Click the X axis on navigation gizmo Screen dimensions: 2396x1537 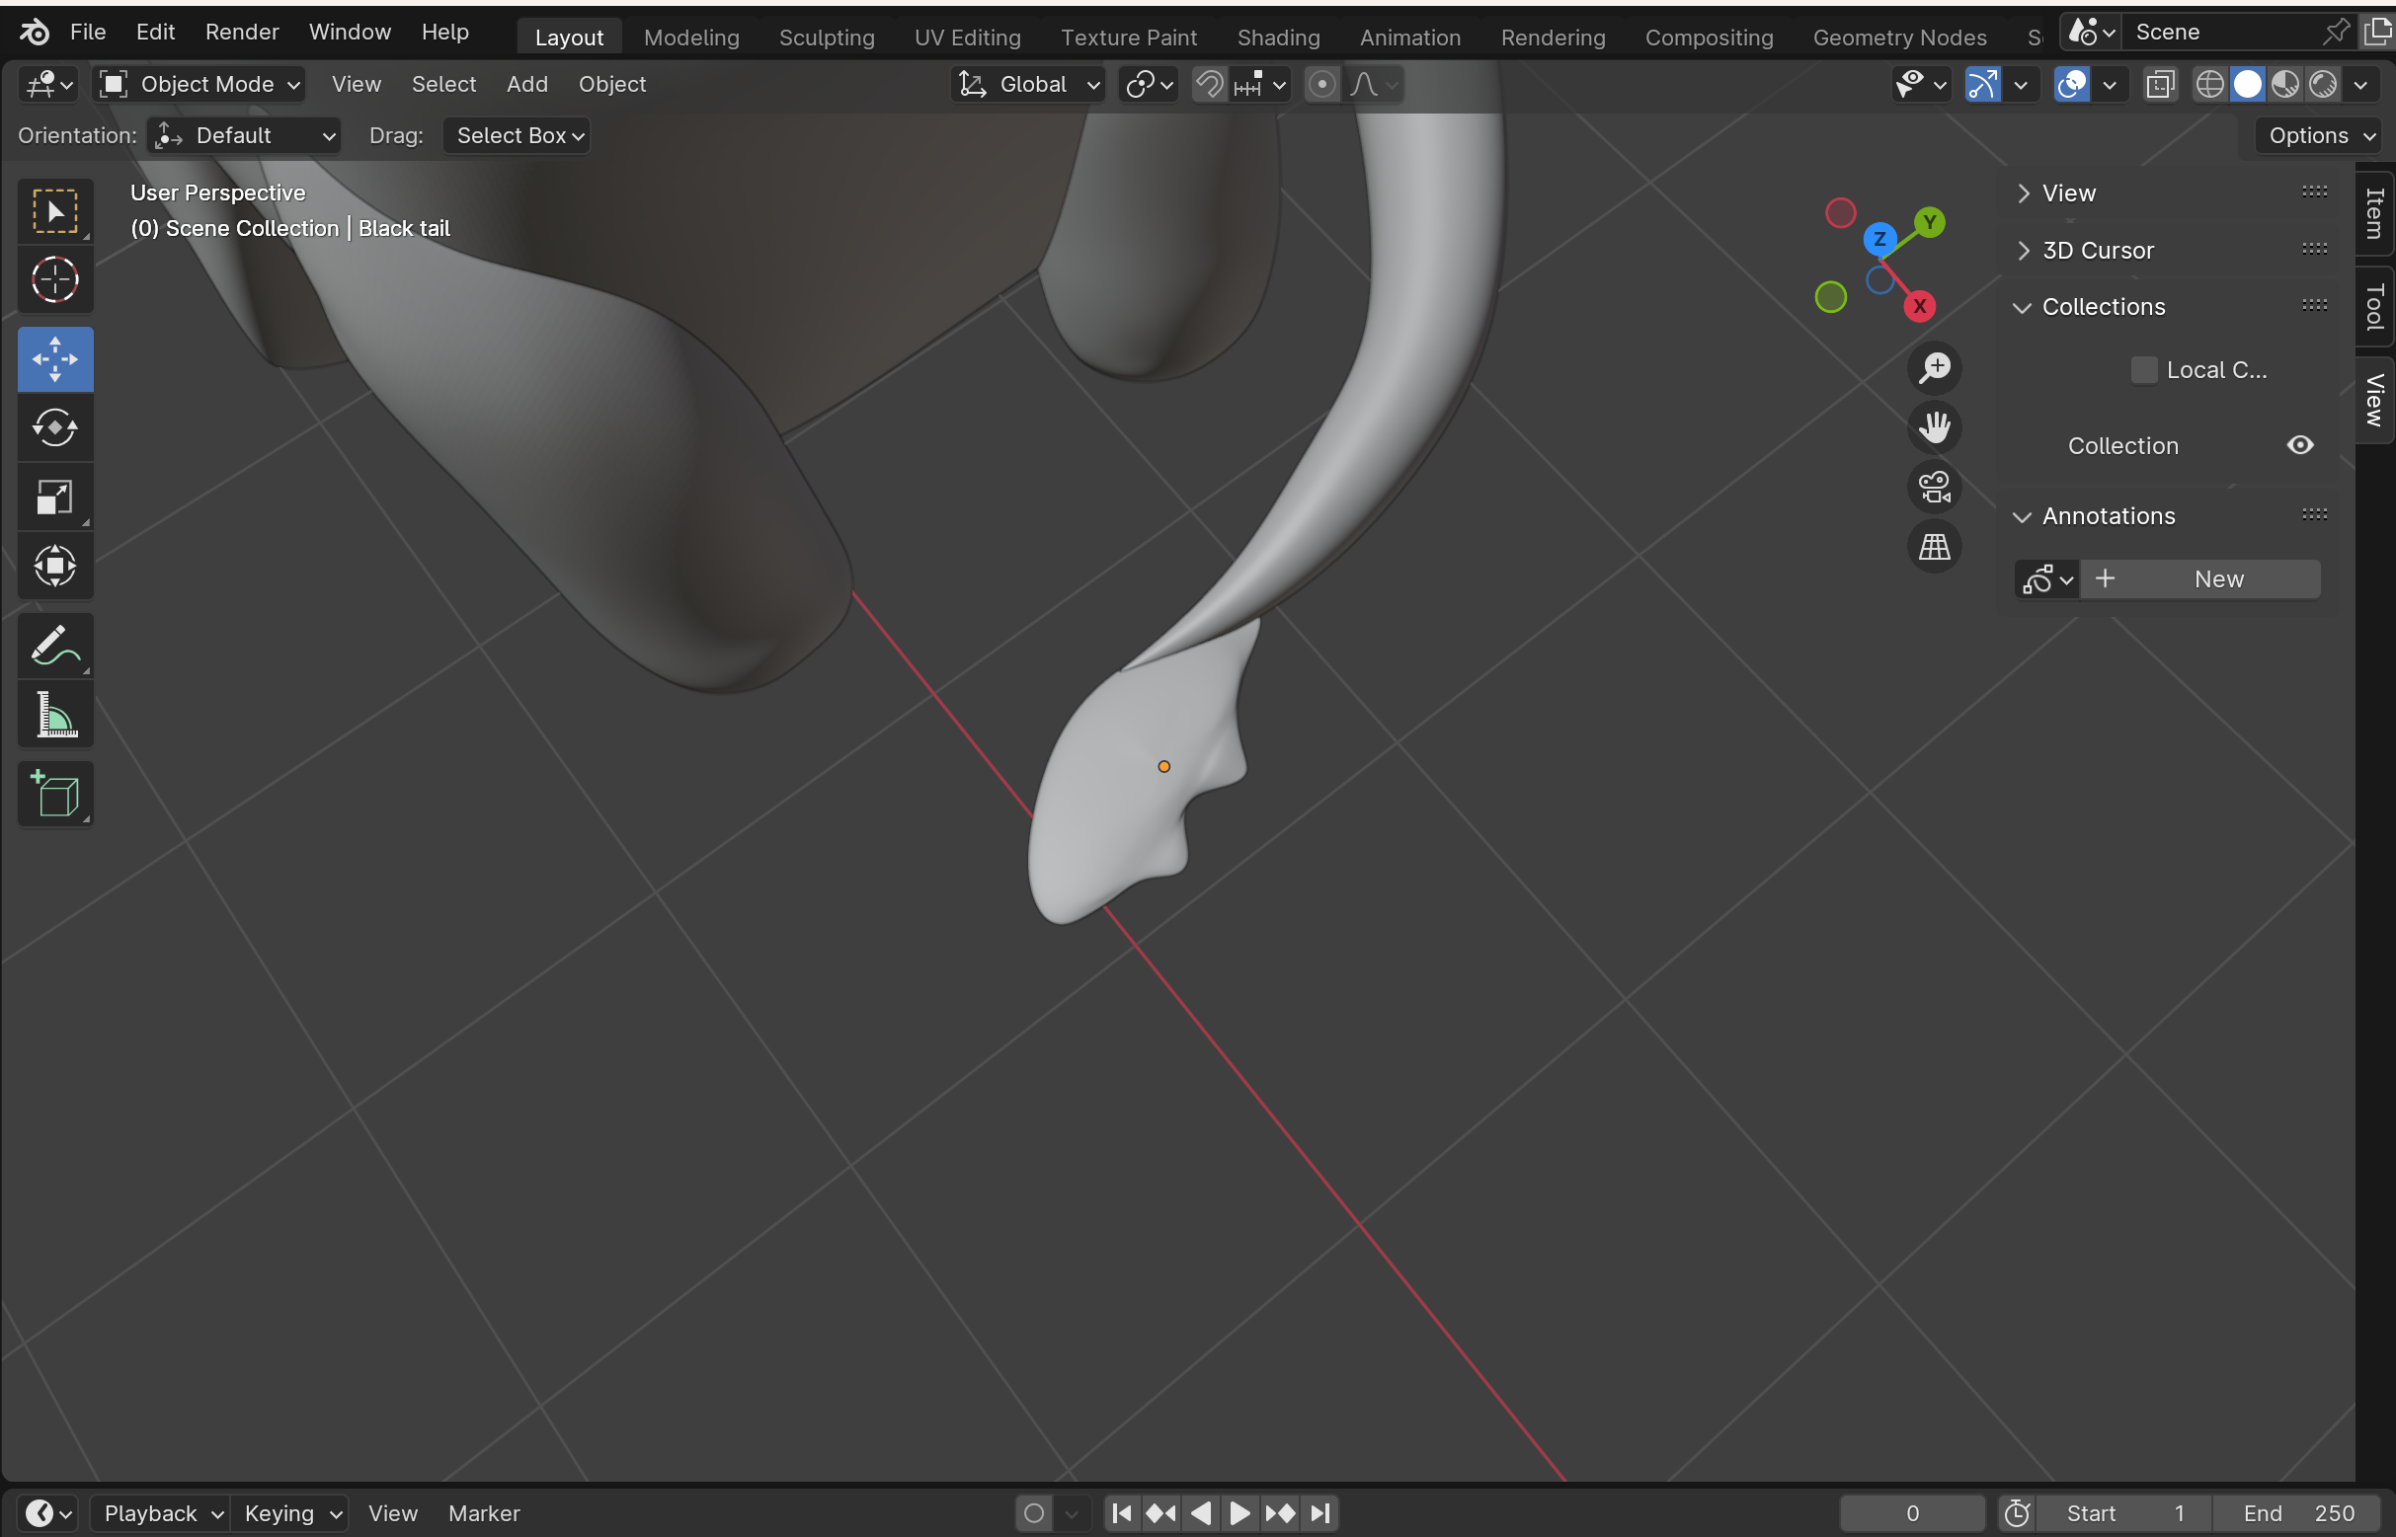1920,306
